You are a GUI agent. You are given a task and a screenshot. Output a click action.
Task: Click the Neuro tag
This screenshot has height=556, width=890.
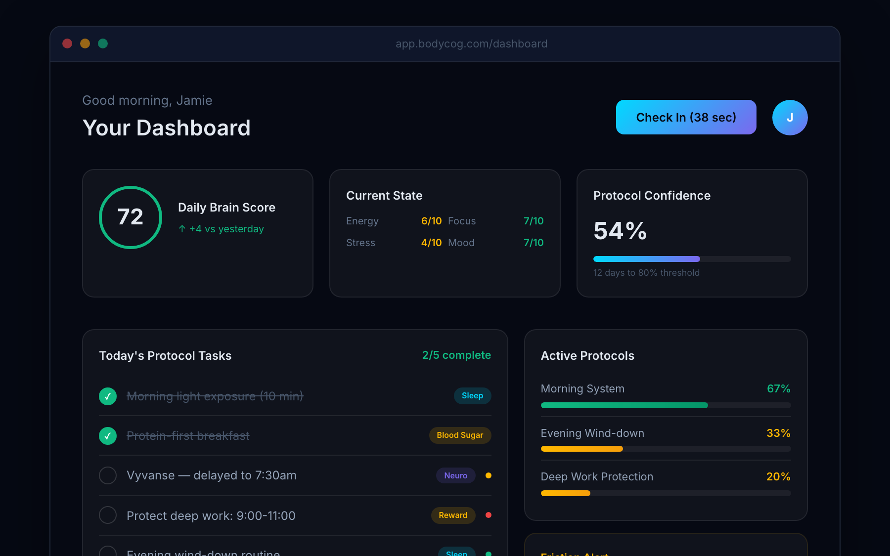click(x=455, y=475)
